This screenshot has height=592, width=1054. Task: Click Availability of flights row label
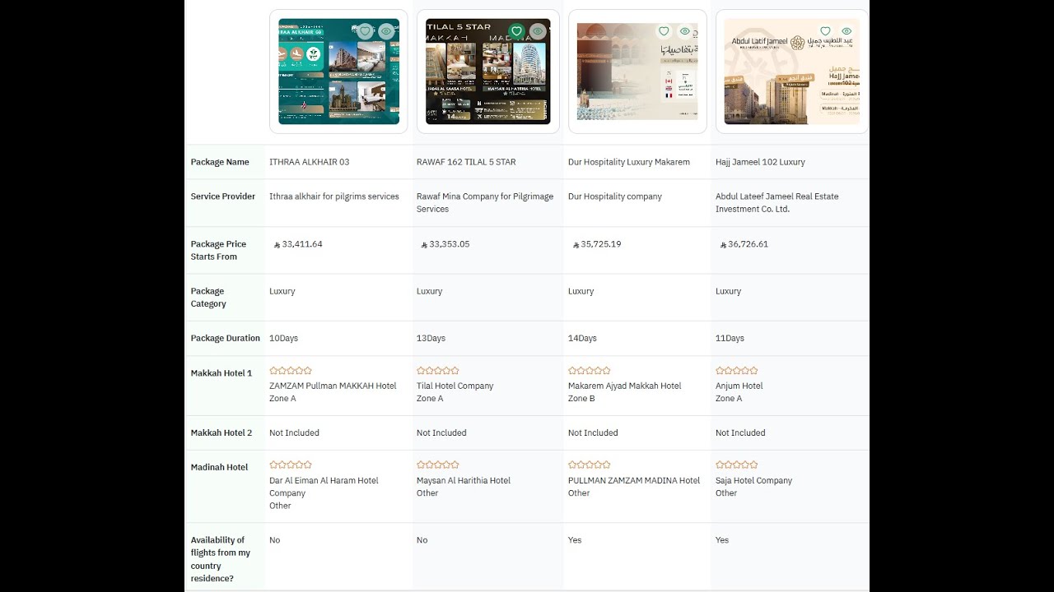coord(221,559)
